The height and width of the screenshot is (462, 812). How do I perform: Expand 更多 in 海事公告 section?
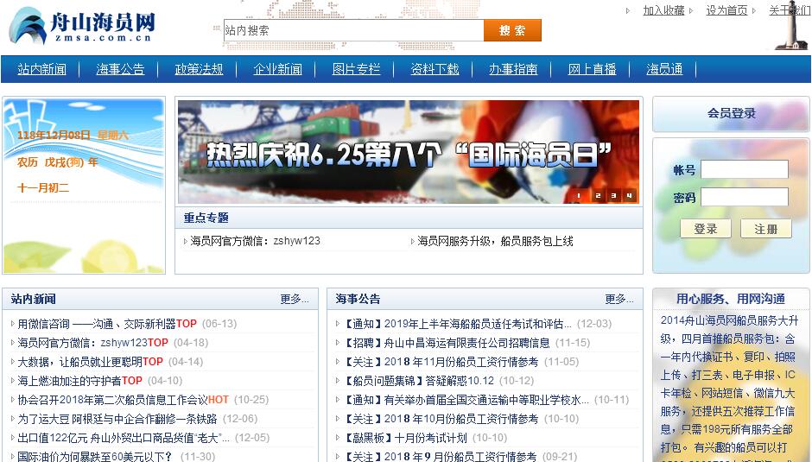coord(619,300)
